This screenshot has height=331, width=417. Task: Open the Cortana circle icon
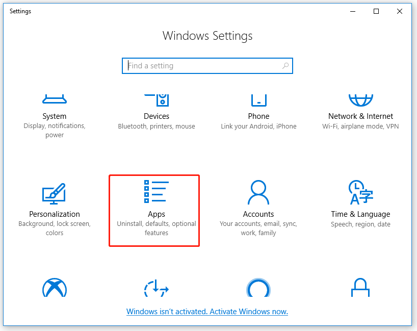(258, 287)
